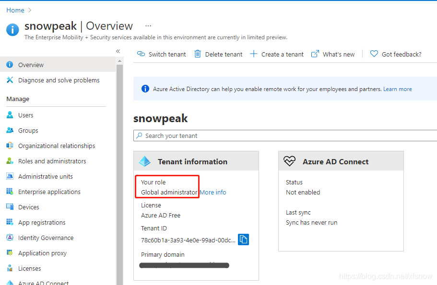The width and height of the screenshot is (437, 285).
Task: Click the info icon in Azure AD banner
Action: pyautogui.click(x=145, y=89)
